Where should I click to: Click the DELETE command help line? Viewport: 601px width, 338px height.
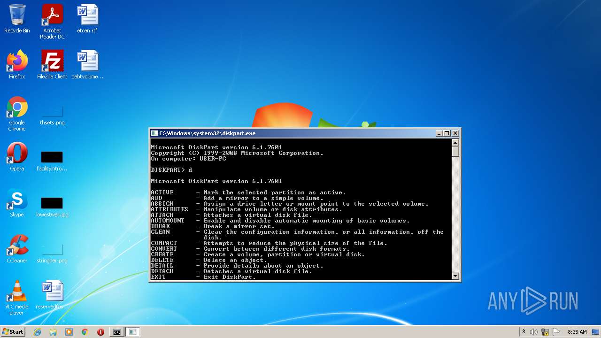pyautogui.click(x=209, y=260)
